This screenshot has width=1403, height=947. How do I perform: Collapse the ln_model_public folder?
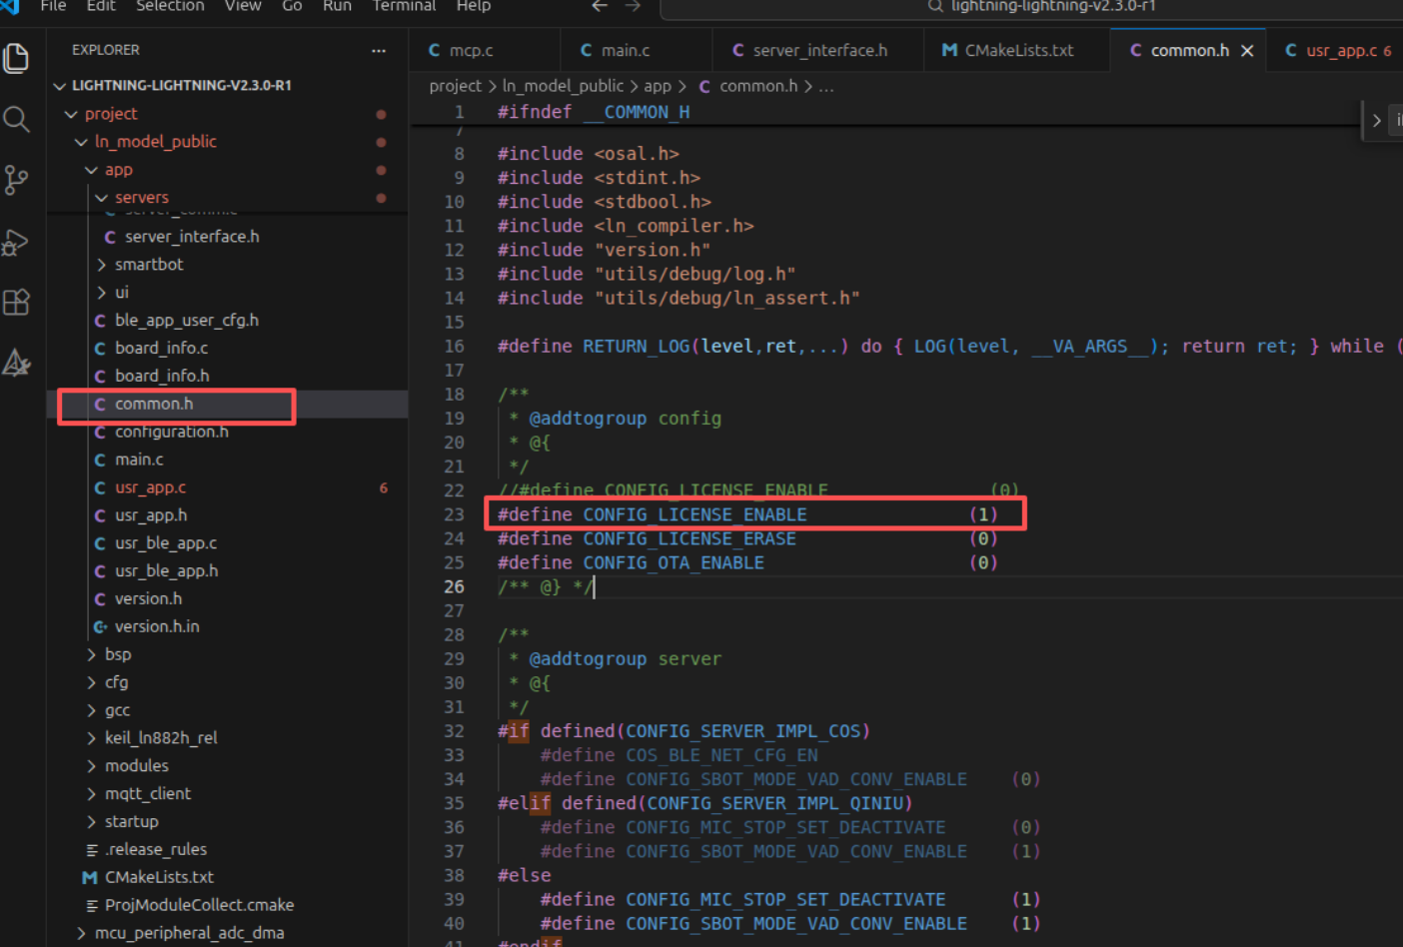coord(81,142)
